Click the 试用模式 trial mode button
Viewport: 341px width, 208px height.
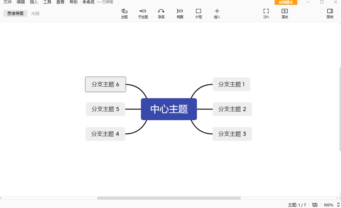coord(286,2)
